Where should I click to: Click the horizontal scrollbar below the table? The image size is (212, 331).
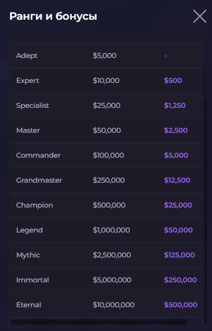(x=99, y=322)
